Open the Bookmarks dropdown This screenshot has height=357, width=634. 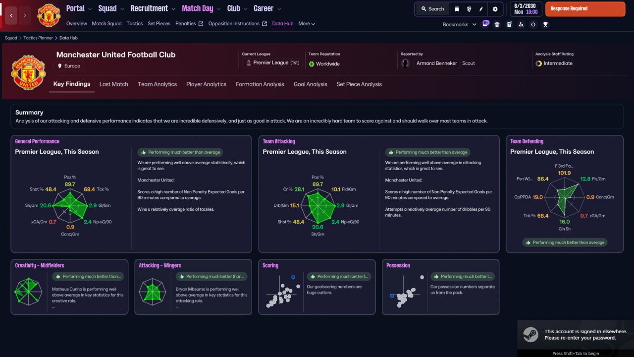point(460,24)
